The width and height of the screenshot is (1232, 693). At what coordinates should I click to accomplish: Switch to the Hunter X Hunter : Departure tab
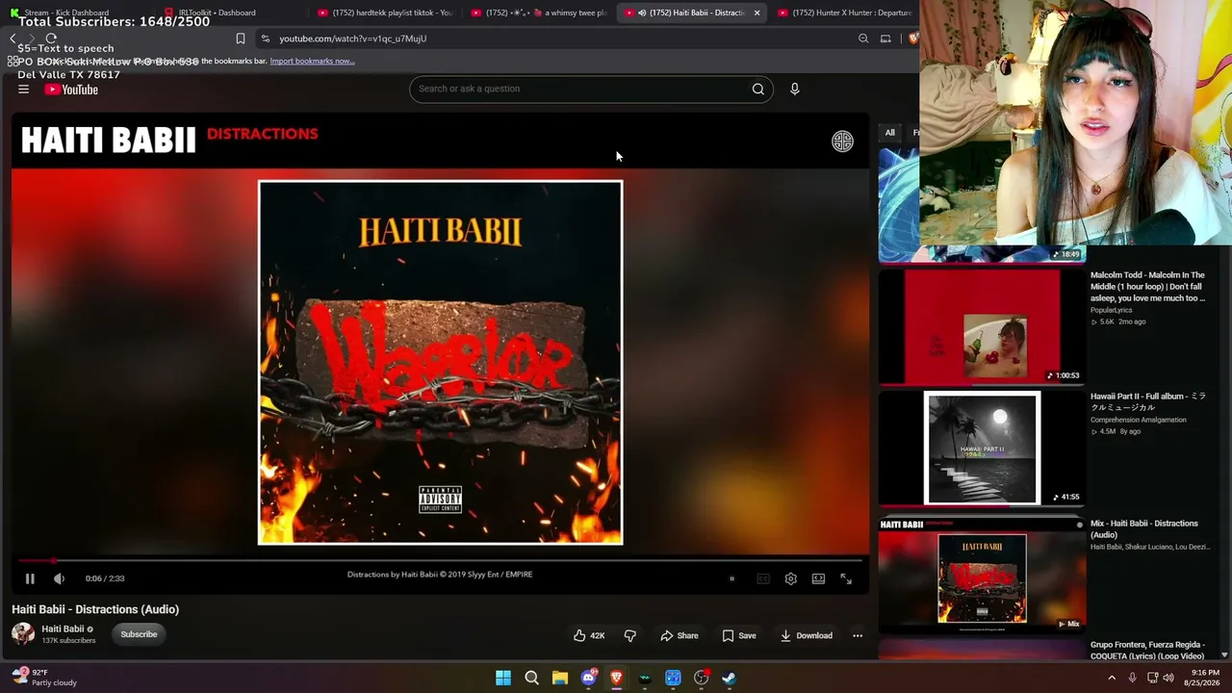click(x=845, y=13)
